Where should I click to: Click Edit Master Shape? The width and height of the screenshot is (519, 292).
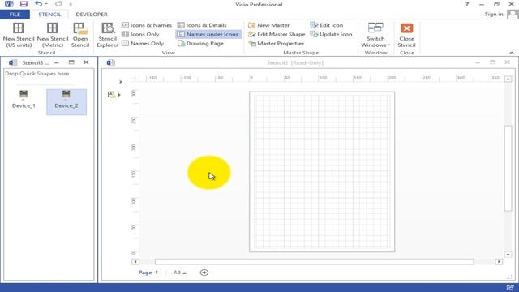(x=277, y=34)
